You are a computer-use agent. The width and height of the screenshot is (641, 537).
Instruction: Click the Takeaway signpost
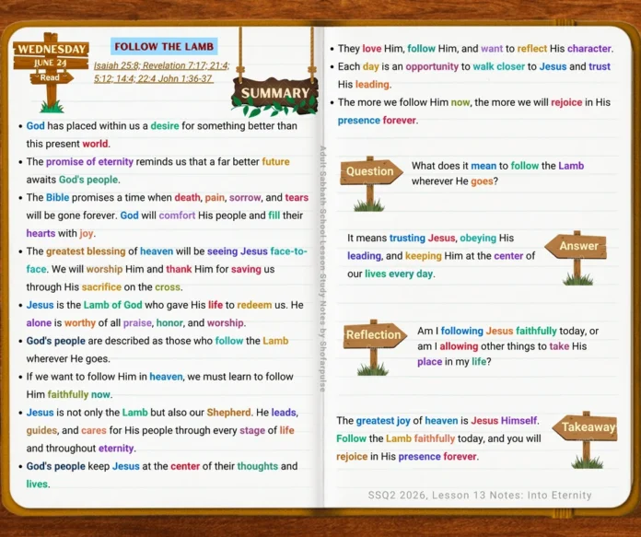586,439
